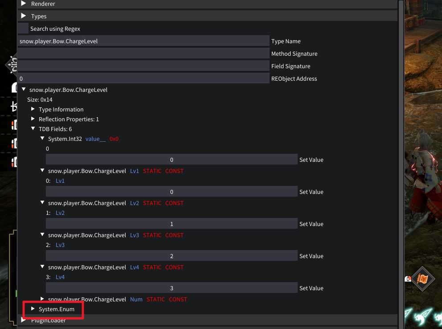Click the Field Signature input box

[143, 66]
